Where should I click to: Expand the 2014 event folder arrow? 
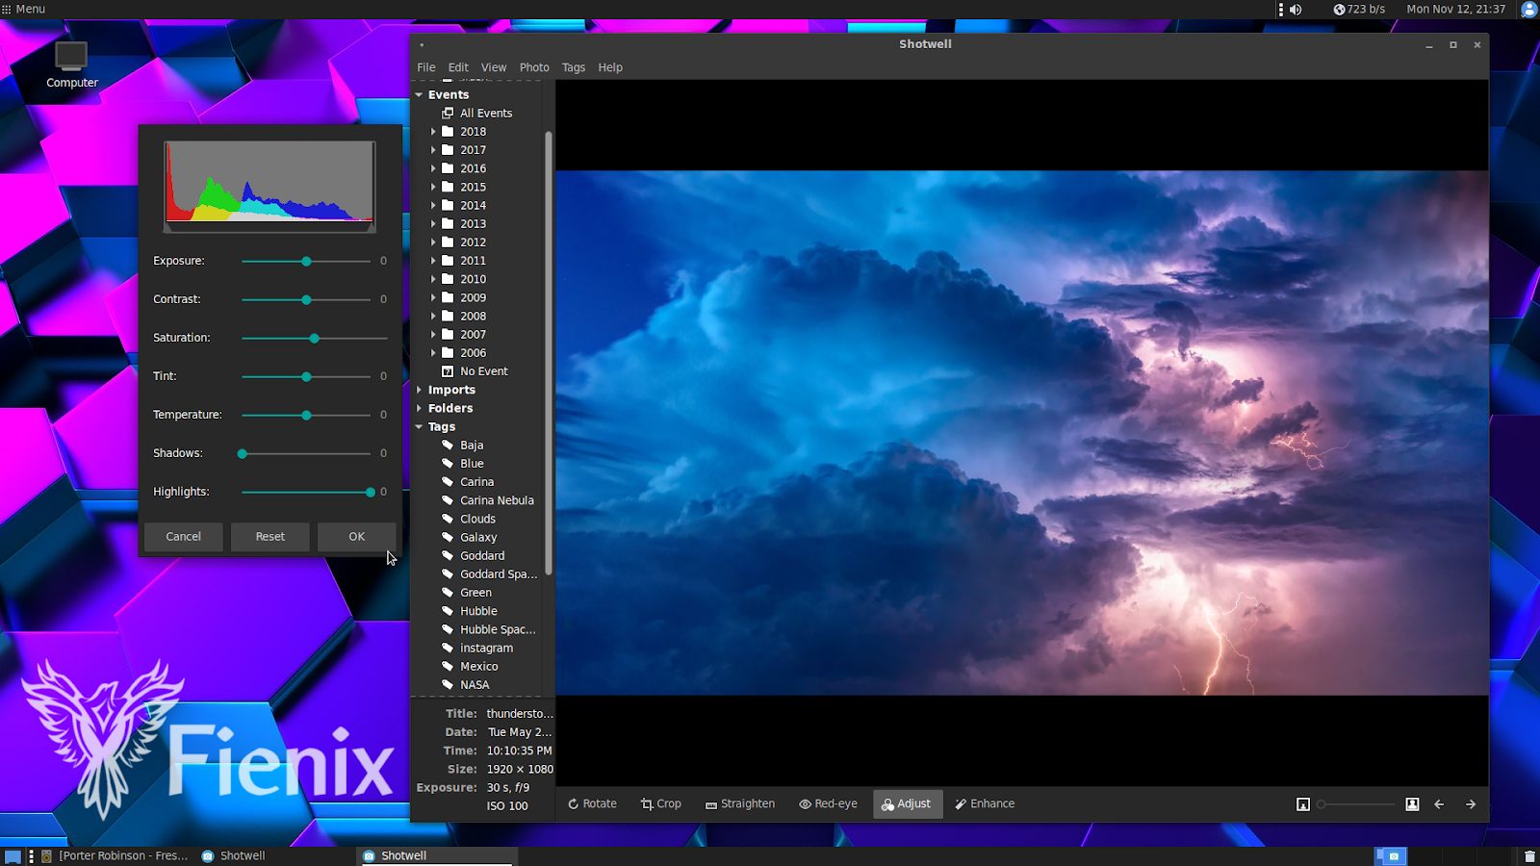click(x=433, y=206)
